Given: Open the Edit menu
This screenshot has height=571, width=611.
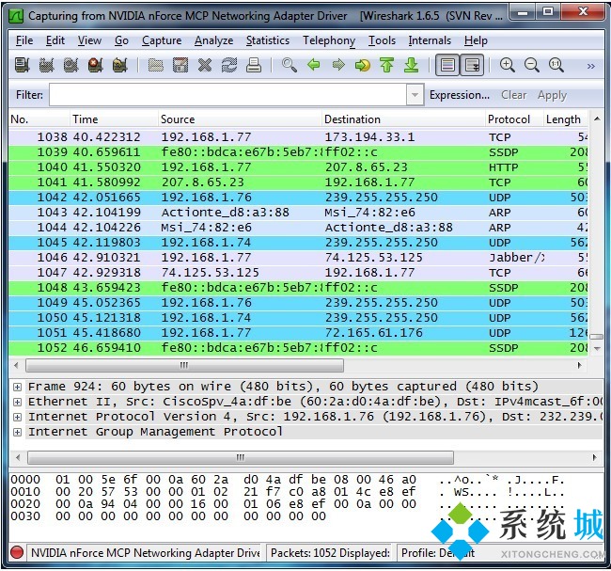Looking at the screenshot, I should point(55,40).
